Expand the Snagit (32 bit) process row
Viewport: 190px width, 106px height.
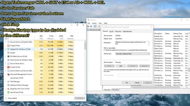pos(5,46)
